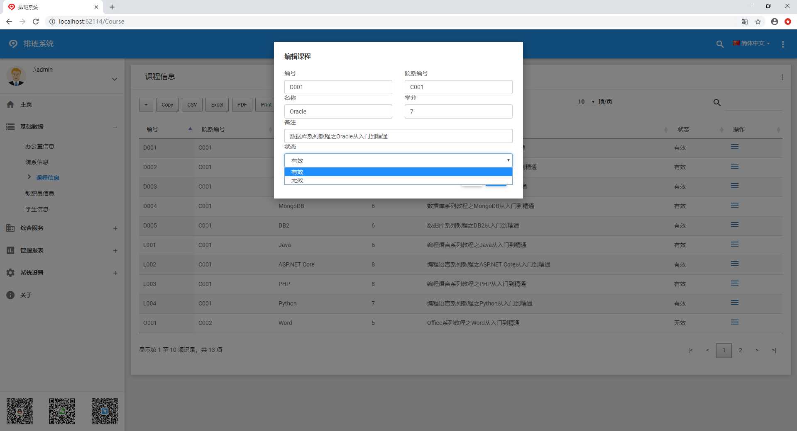Viewport: 797px width, 431px height.
Task: Open the browser translate page icon
Action: click(x=745, y=22)
